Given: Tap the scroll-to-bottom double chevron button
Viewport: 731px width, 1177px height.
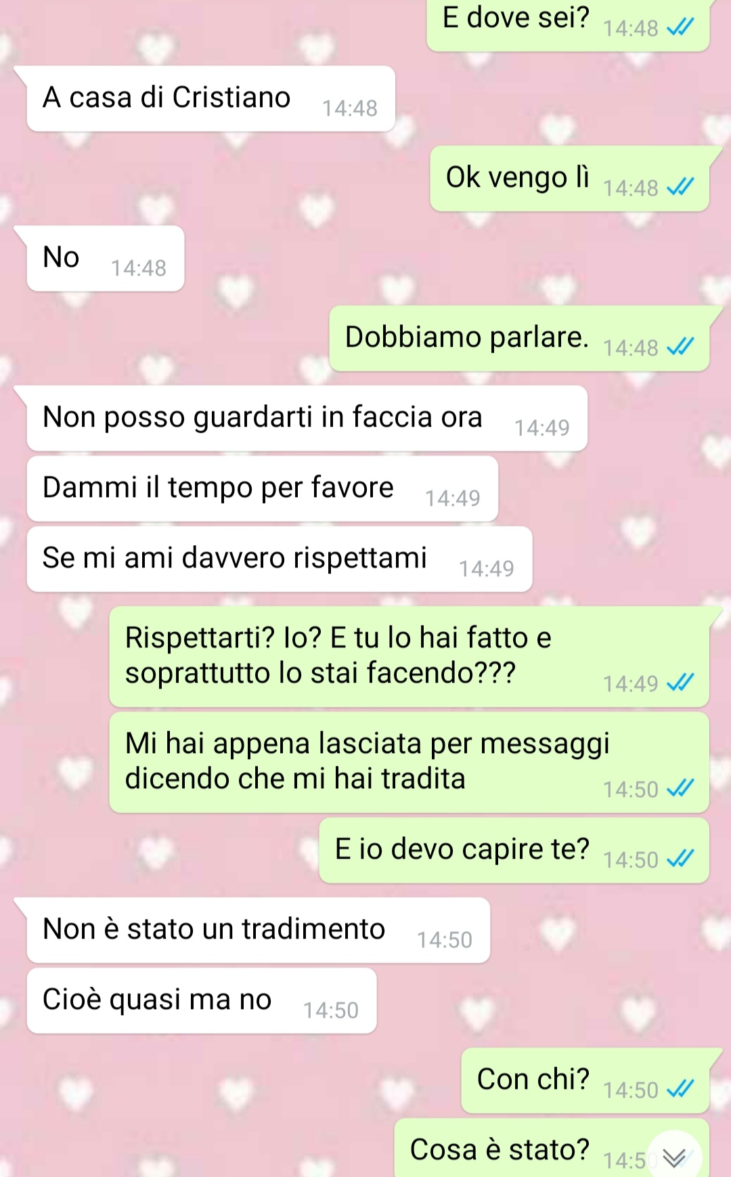Looking at the screenshot, I should click(674, 1157).
